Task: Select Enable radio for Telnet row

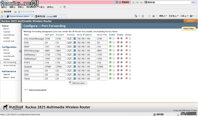Action: click(114, 78)
